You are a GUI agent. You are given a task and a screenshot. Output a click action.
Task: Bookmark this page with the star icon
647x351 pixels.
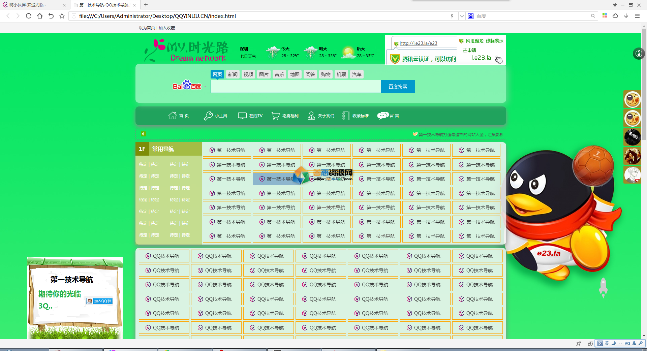click(62, 16)
